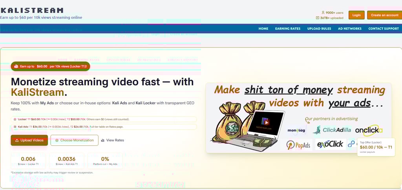402x190 pixels.
Task: Click the users icon beside 9000+ users
Action: (x=323, y=13)
